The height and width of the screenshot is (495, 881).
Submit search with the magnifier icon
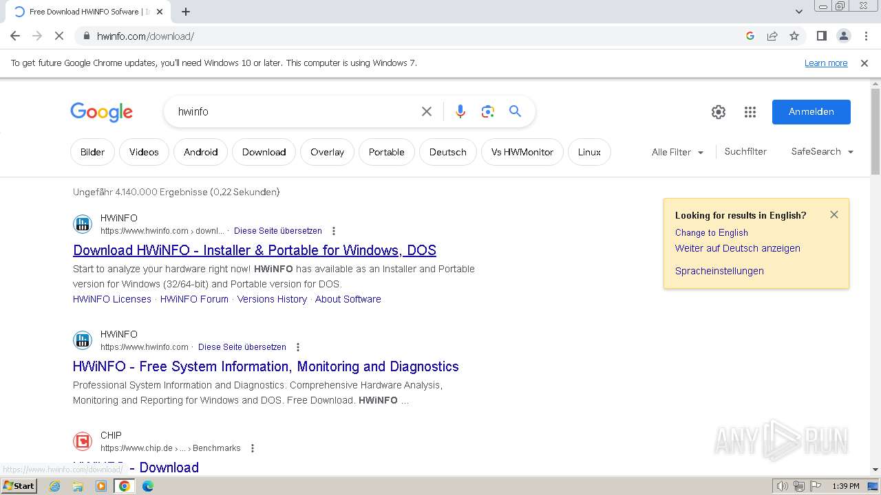coord(515,111)
